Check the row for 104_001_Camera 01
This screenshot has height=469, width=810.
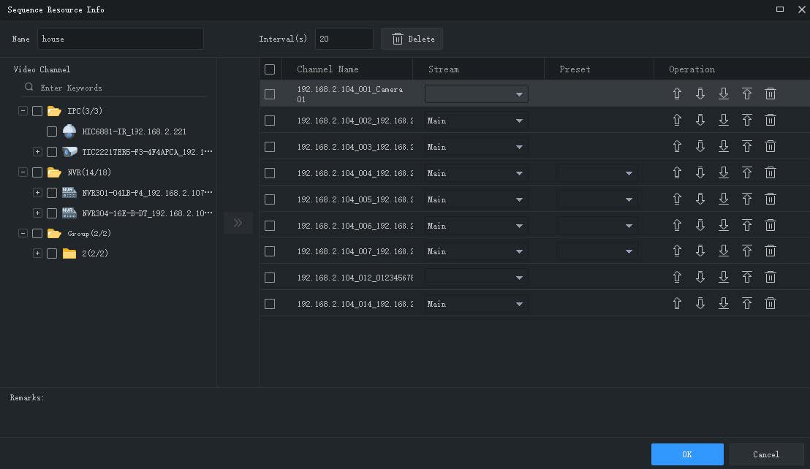[270, 94]
